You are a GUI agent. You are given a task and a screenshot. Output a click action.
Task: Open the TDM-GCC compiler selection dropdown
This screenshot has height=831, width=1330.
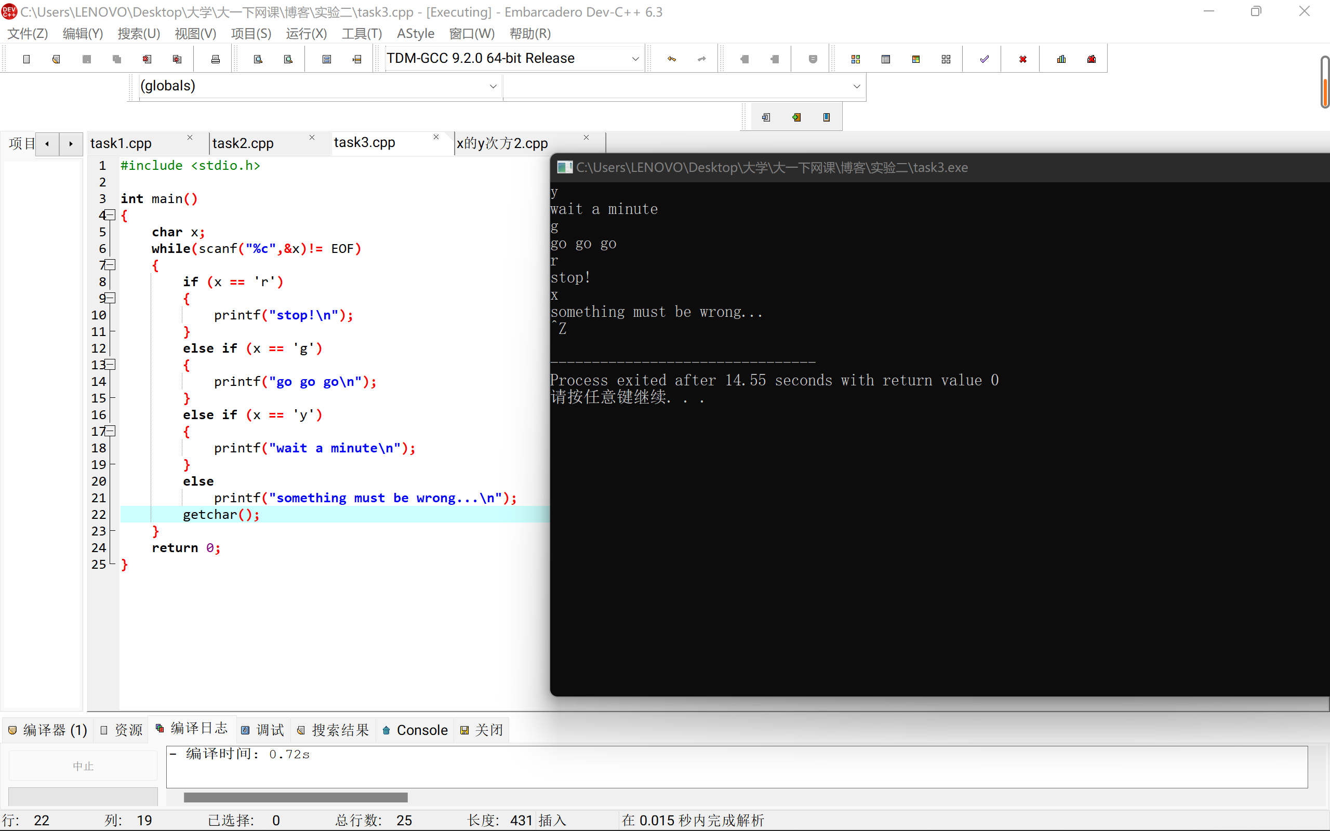635,59
